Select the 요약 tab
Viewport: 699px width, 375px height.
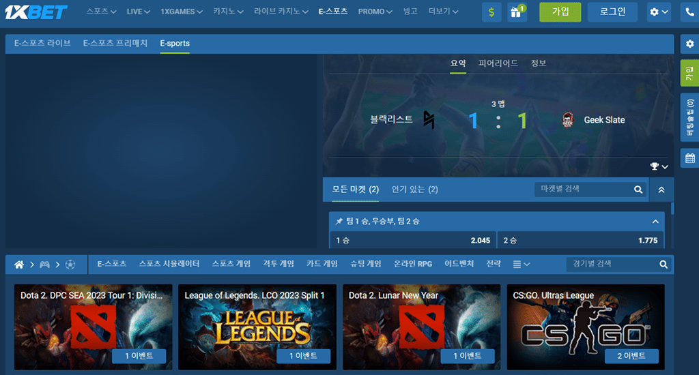click(x=458, y=63)
